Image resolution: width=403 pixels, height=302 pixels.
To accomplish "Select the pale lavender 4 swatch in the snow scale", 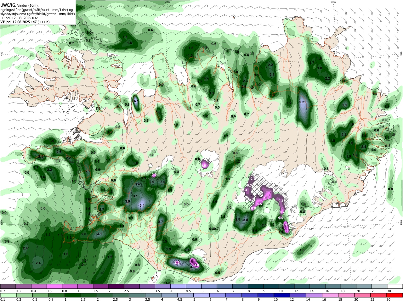I will click(178, 286).
